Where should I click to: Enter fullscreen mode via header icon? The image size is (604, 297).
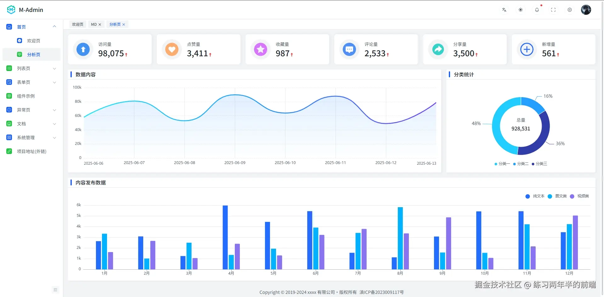[x=553, y=10]
